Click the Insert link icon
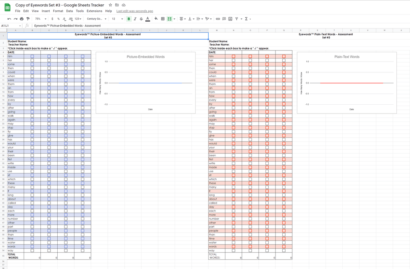Screen dimensions: 410x269 click(217, 19)
